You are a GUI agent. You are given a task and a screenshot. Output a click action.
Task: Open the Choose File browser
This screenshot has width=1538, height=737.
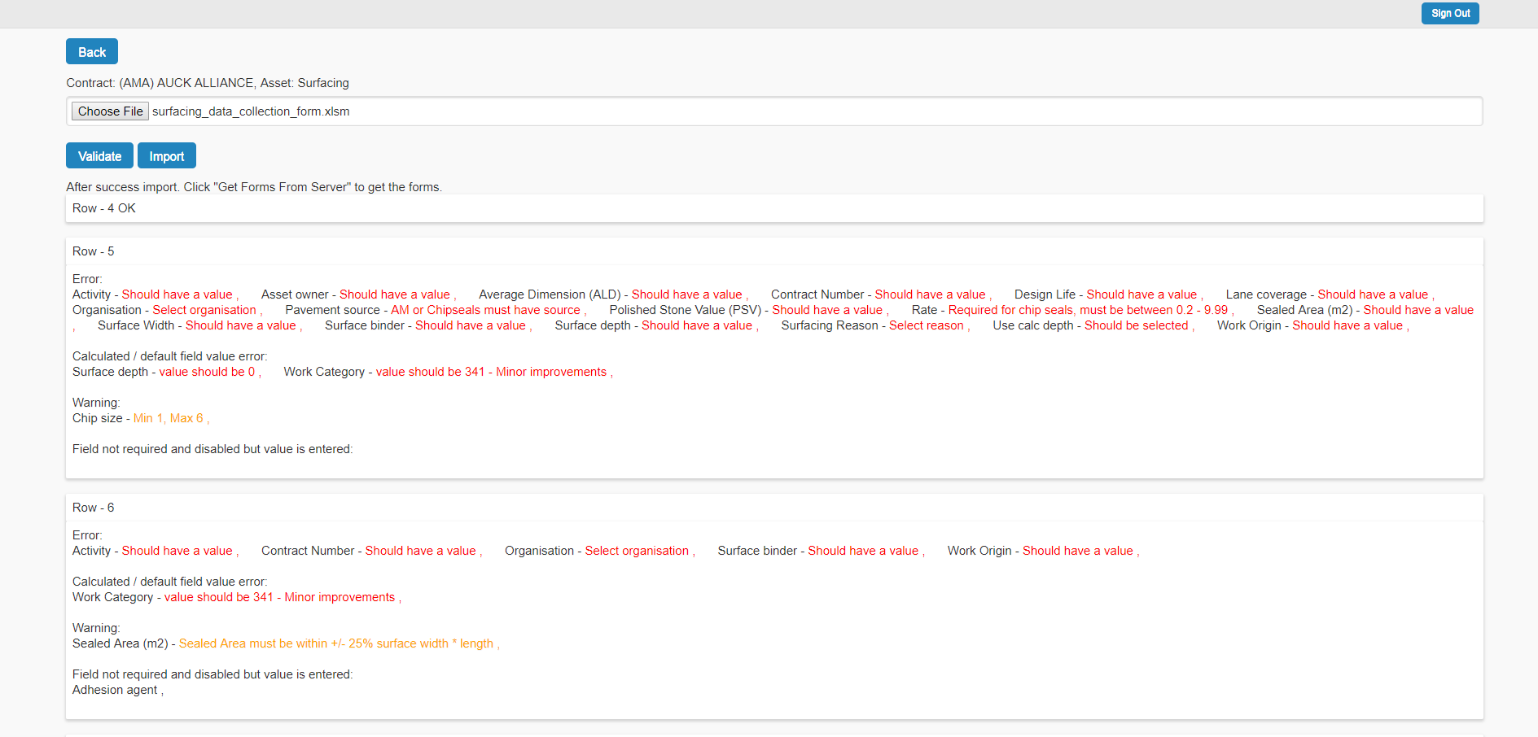point(110,111)
